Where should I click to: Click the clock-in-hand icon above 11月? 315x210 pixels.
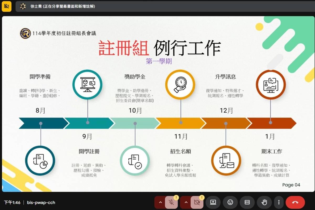click(x=180, y=84)
